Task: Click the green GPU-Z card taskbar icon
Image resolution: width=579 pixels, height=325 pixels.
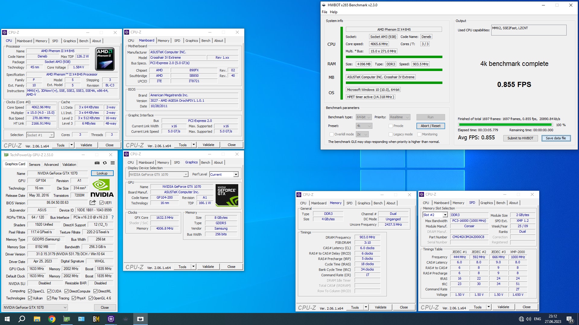Action: point(67,319)
